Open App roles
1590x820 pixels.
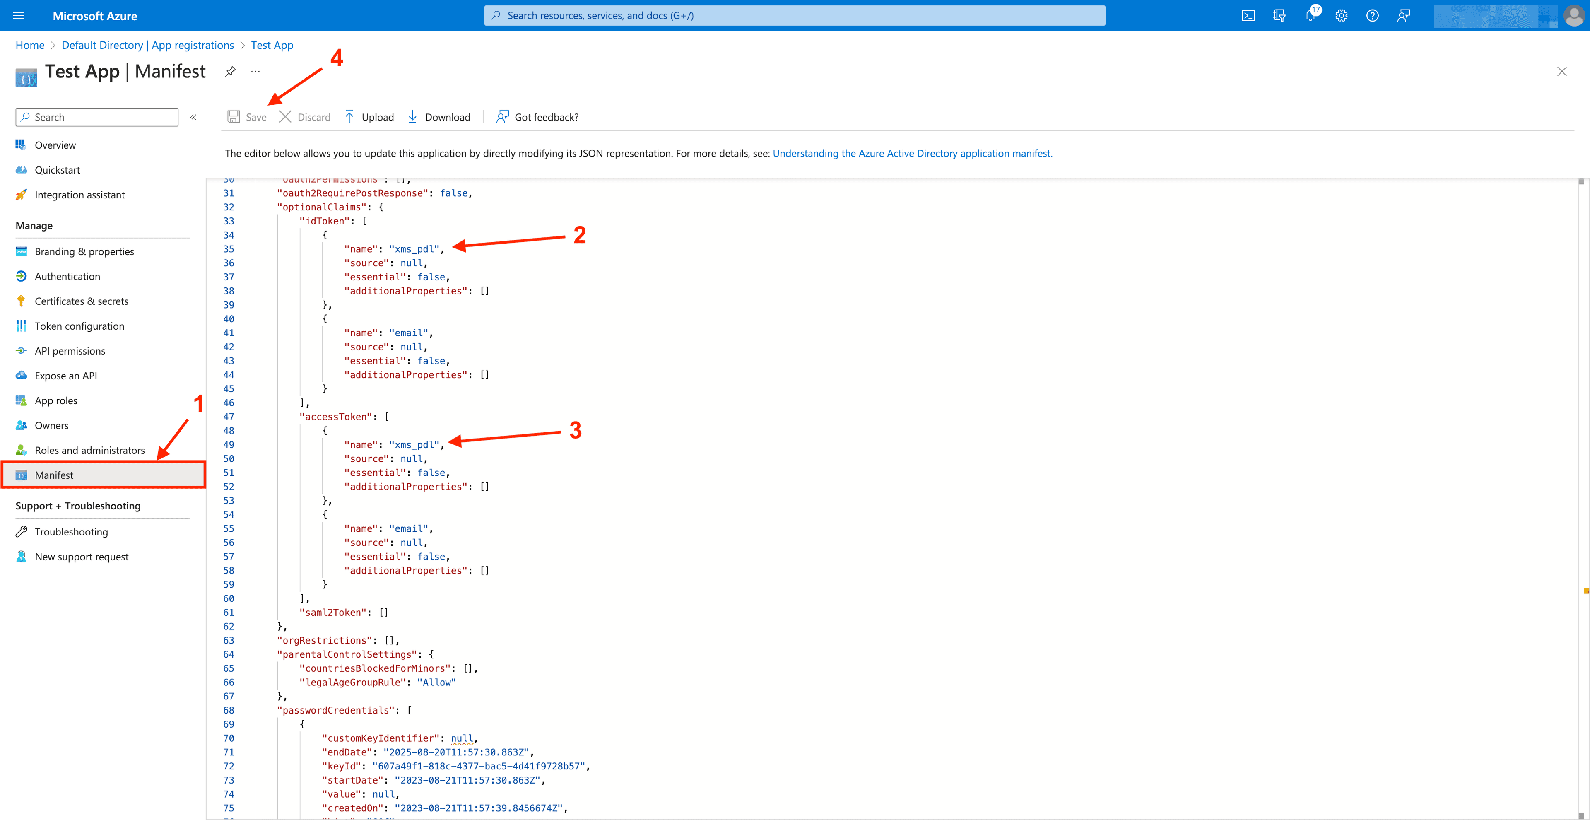pyautogui.click(x=55, y=401)
